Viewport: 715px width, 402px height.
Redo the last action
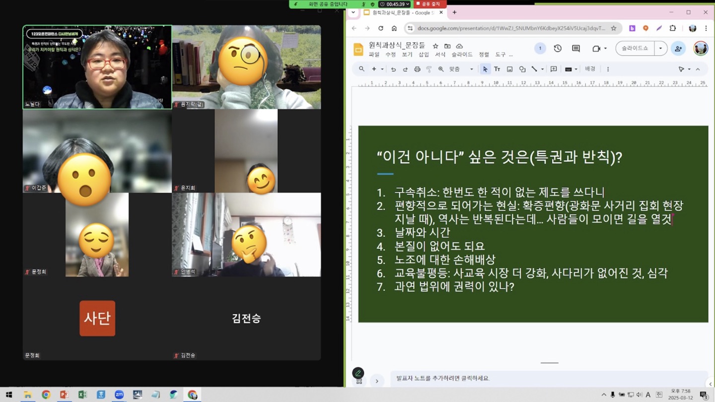pyautogui.click(x=405, y=69)
